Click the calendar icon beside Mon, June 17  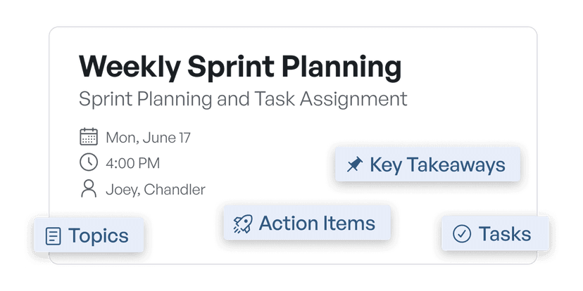click(x=89, y=136)
